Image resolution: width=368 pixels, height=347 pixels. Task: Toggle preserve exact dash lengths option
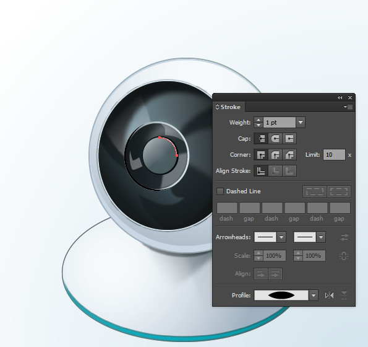pyautogui.click(x=315, y=191)
